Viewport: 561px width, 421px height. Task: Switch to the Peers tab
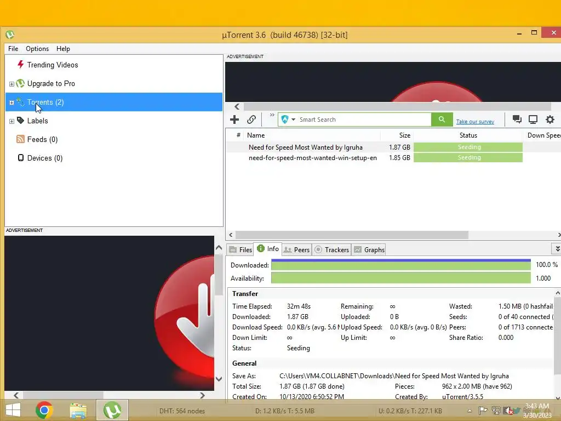tap(296, 249)
